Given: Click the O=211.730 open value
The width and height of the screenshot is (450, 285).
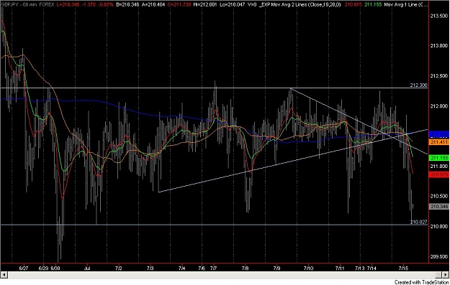Looking at the screenshot, I should coord(179,4).
